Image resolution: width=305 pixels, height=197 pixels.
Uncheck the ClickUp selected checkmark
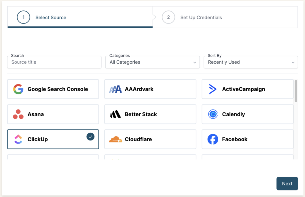90,137
